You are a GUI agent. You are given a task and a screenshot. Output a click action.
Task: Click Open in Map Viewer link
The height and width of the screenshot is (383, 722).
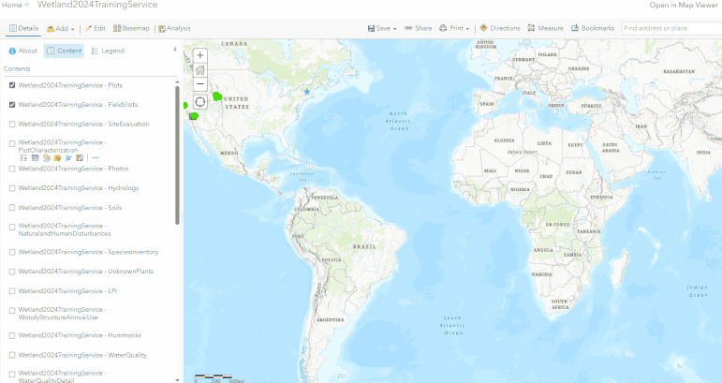[x=684, y=5]
